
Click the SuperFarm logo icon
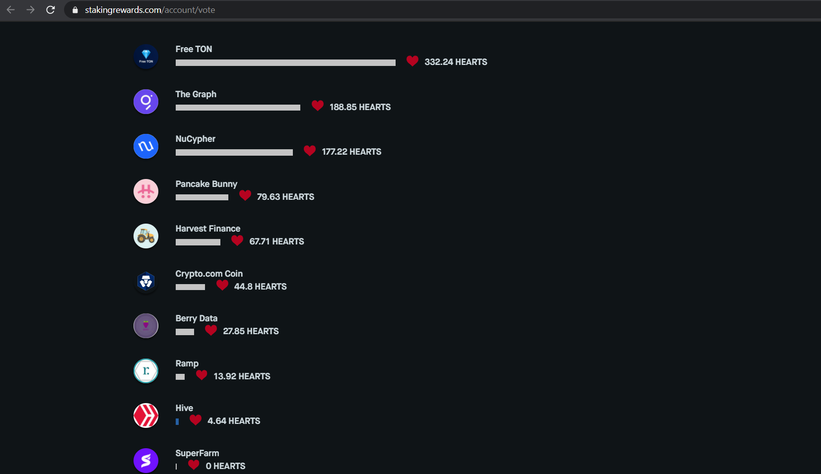(x=146, y=461)
